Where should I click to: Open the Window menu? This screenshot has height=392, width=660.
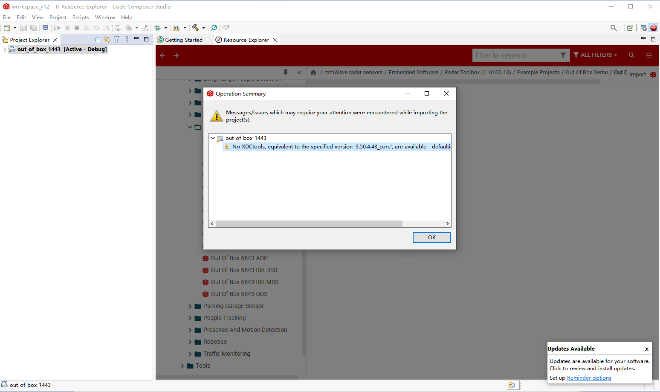[x=105, y=17]
